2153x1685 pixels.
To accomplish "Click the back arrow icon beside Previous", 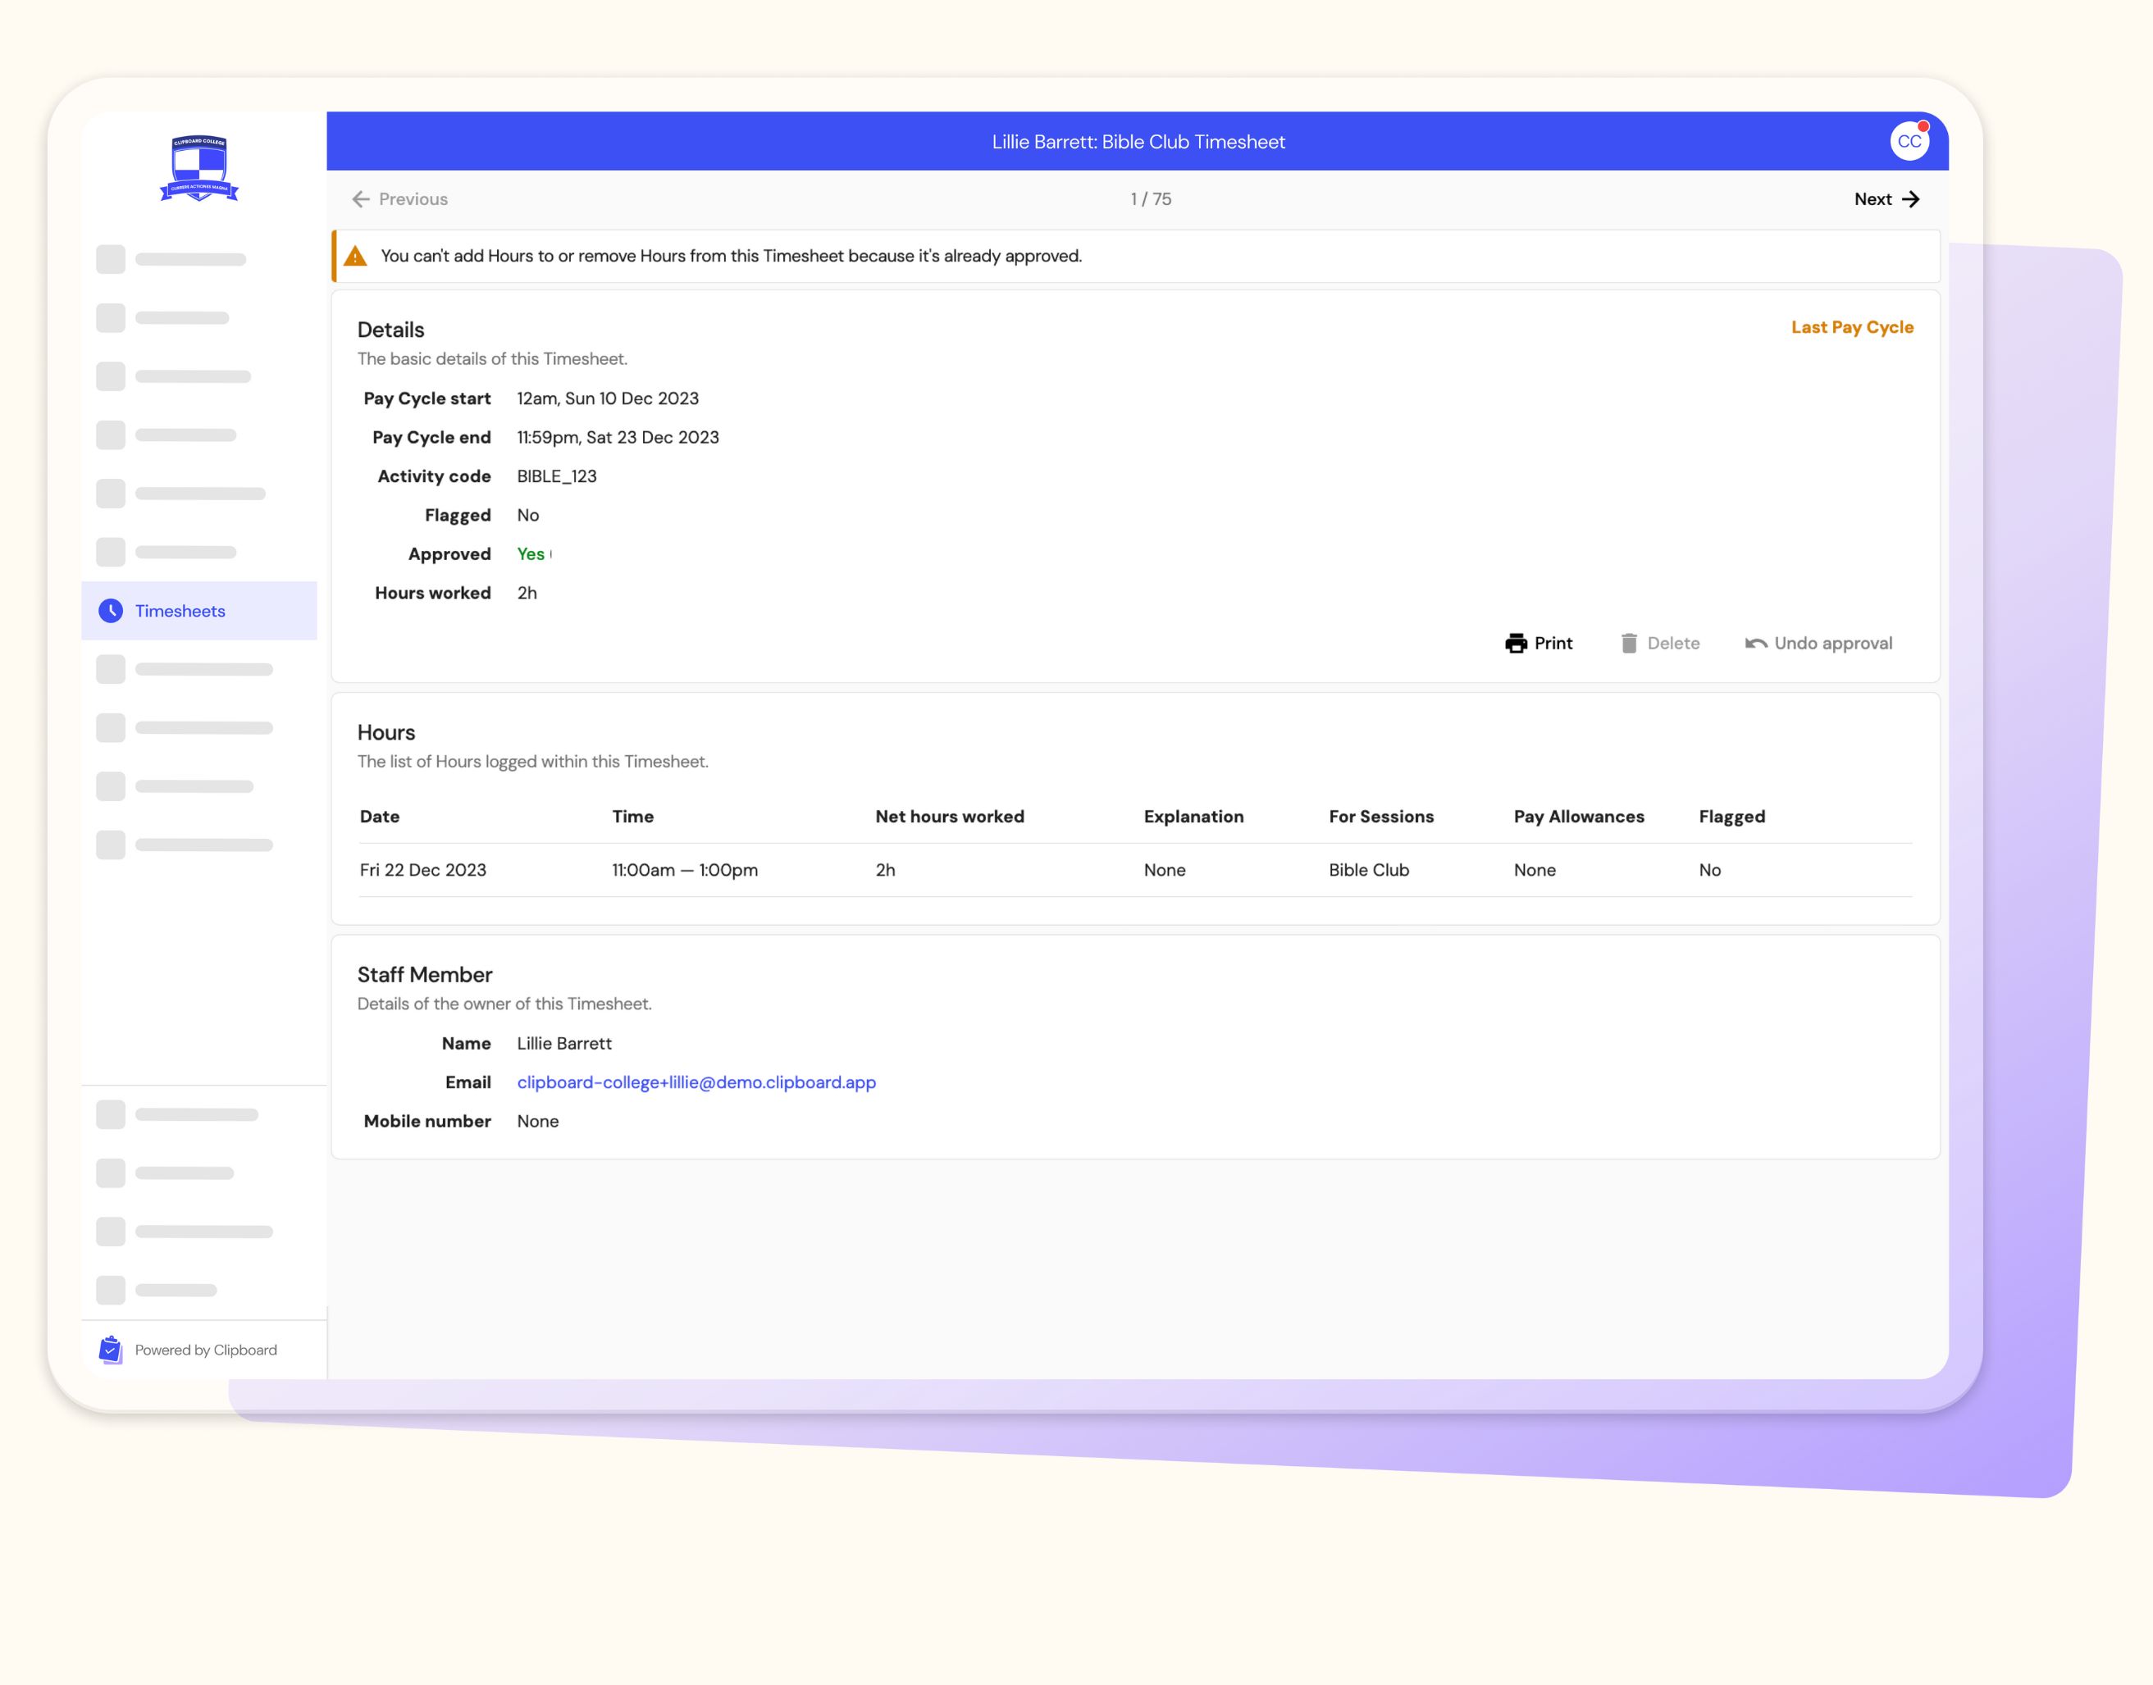I will [x=361, y=199].
